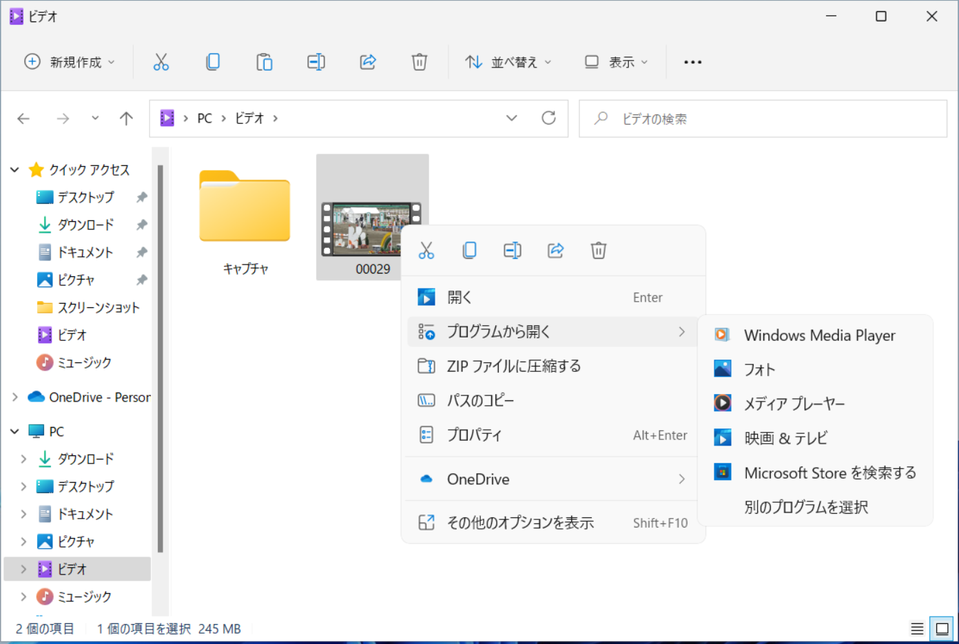Open with フォト app
The height and width of the screenshot is (644, 959).
coord(816,370)
